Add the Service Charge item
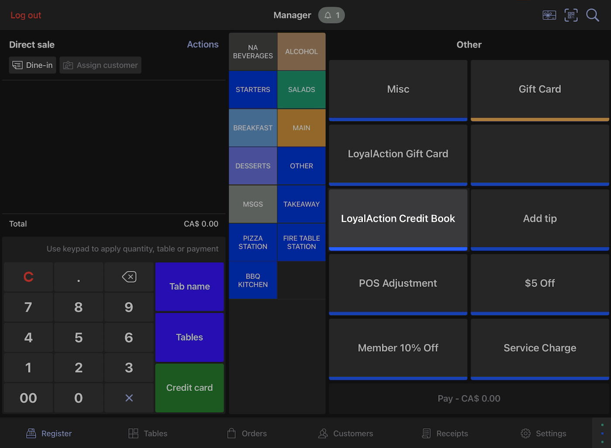 [x=540, y=349]
